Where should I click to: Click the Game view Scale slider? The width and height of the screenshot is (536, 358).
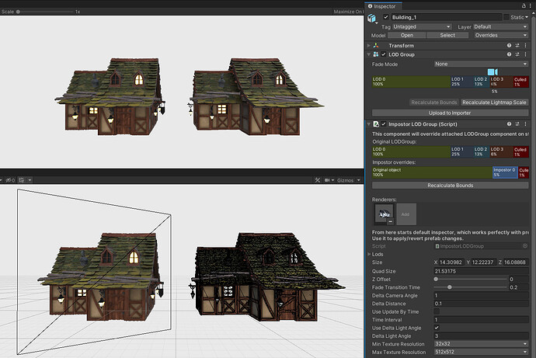(44, 12)
